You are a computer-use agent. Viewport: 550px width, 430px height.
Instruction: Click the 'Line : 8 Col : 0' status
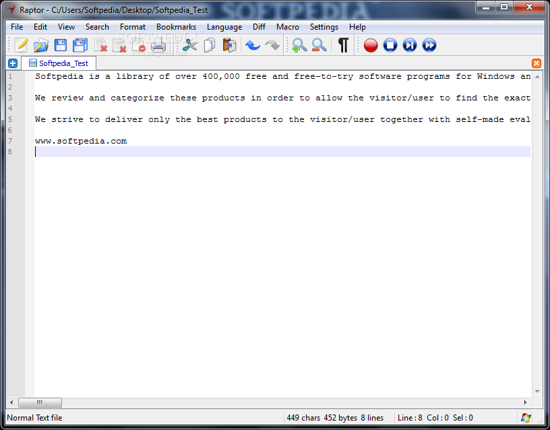coord(423,418)
